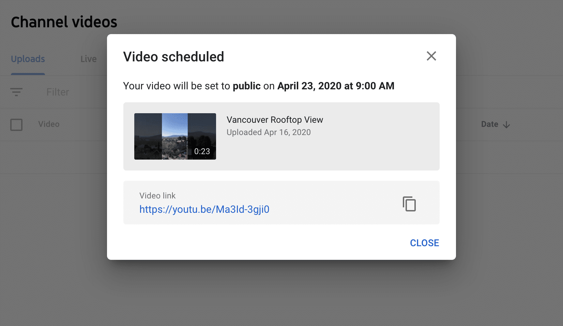Click the Video link label
Screen dimensions: 563x326
pyautogui.click(x=157, y=196)
